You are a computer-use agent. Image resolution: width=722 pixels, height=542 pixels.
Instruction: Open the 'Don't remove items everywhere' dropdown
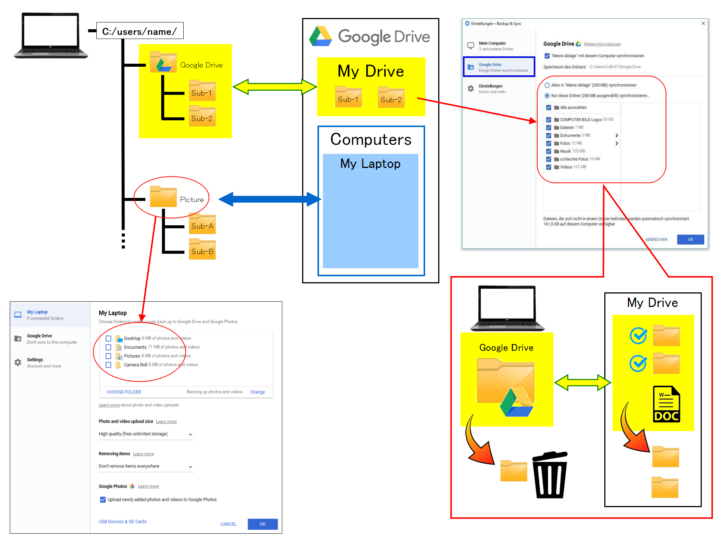point(146,466)
